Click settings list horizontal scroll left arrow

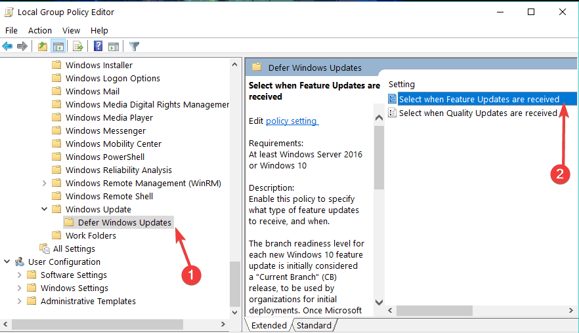(391, 311)
